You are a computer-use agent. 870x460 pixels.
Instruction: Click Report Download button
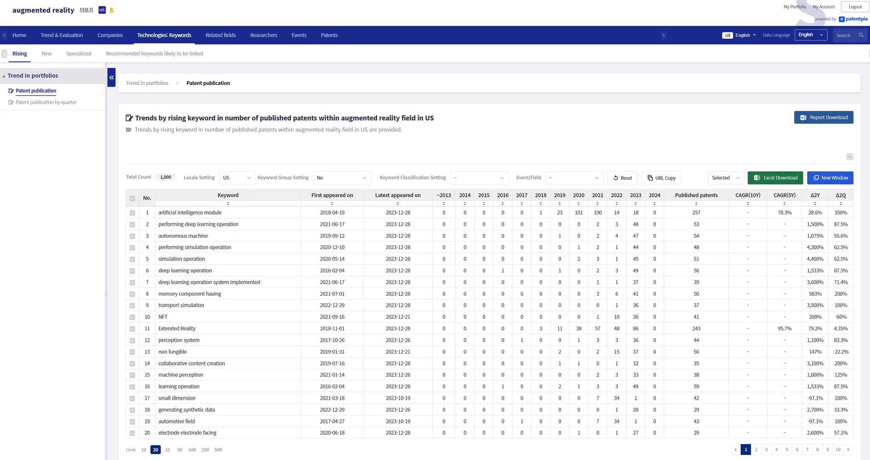coord(823,117)
